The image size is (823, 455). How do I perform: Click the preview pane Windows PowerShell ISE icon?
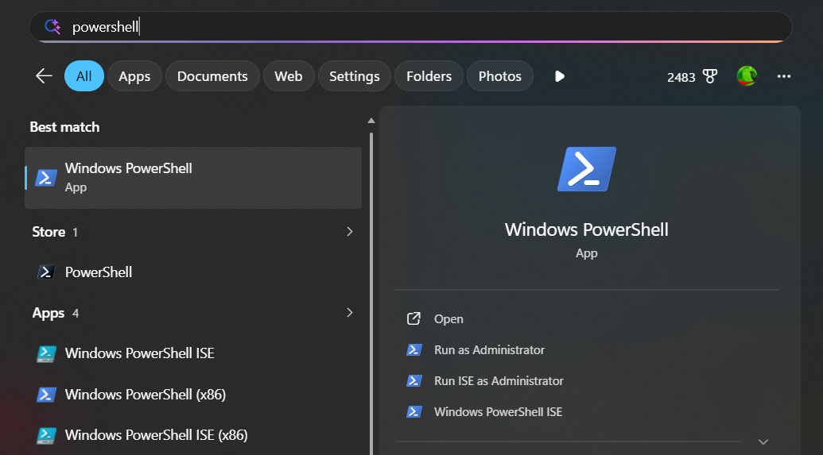414,411
